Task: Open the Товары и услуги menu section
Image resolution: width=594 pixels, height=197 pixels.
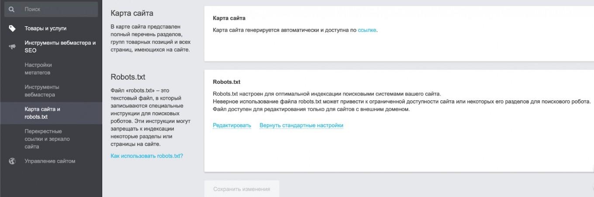Action: 45,28
